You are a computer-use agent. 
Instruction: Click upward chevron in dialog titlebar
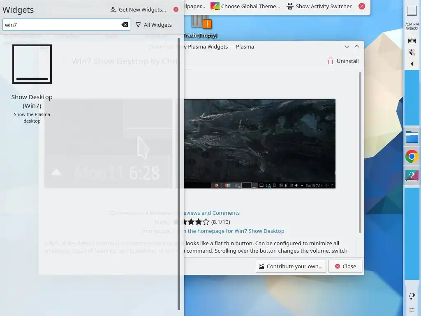(x=357, y=46)
